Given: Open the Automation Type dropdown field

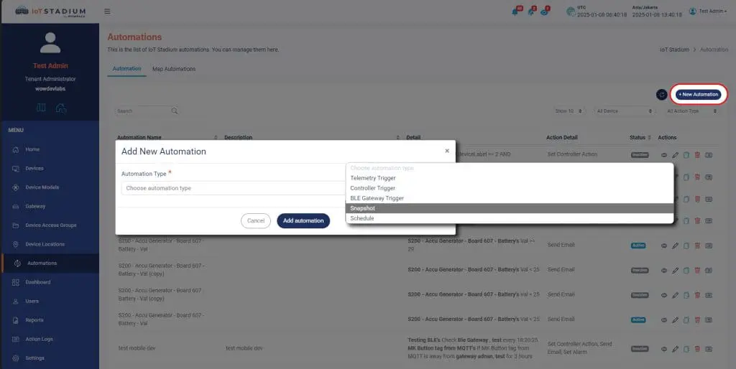Looking at the screenshot, I should coord(233,188).
